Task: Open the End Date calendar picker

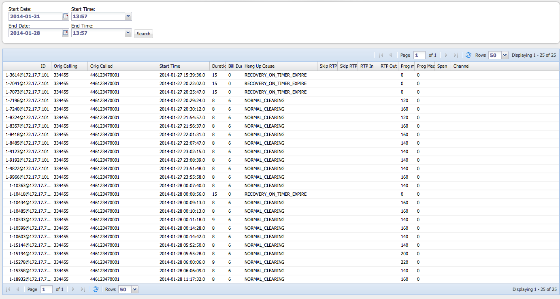Action: click(66, 33)
